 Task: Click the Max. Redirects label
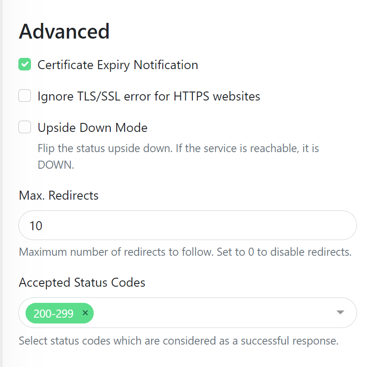pos(58,195)
